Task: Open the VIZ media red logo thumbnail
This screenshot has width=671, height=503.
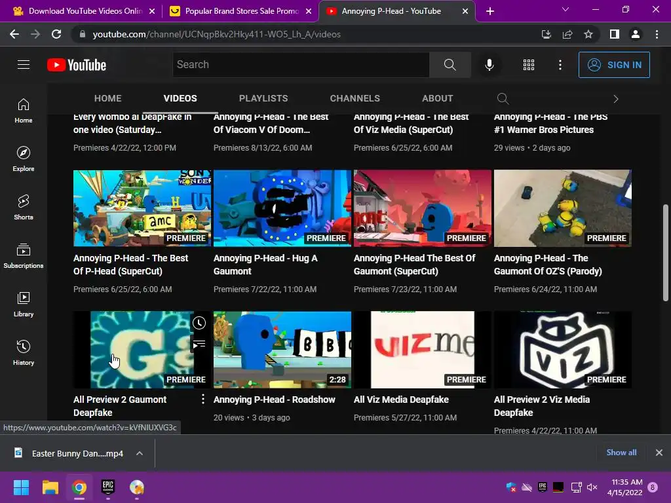Action: click(x=423, y=350)
